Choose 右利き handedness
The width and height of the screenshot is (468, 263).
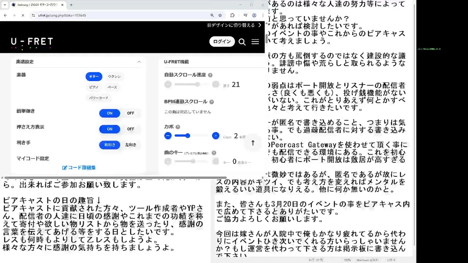(110, 145)
